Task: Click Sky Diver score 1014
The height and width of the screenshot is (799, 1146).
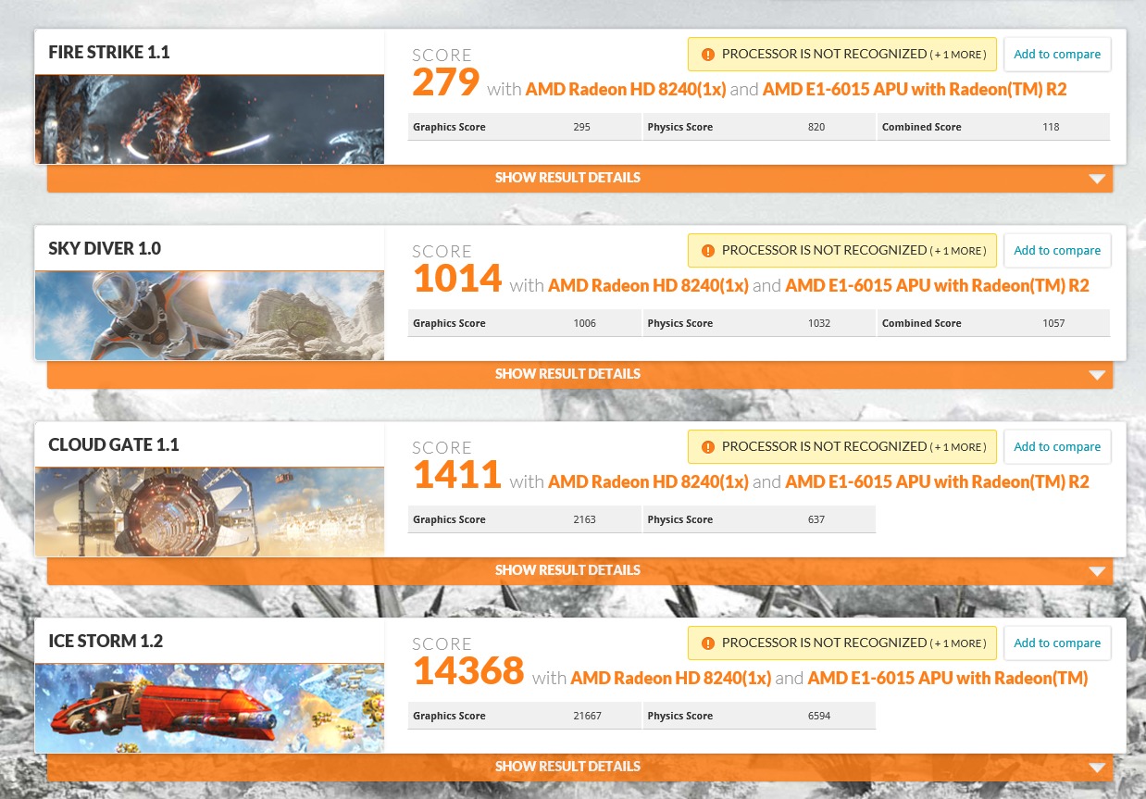Action: 457,280
